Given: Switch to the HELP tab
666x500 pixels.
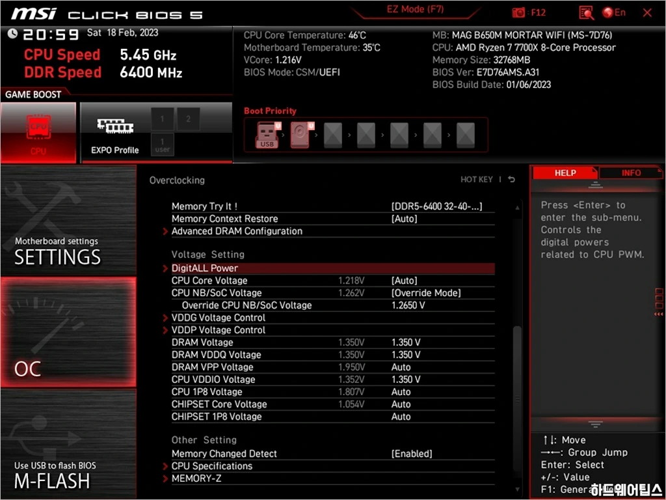Looking at the screenshot, I should tap(565, 173).
